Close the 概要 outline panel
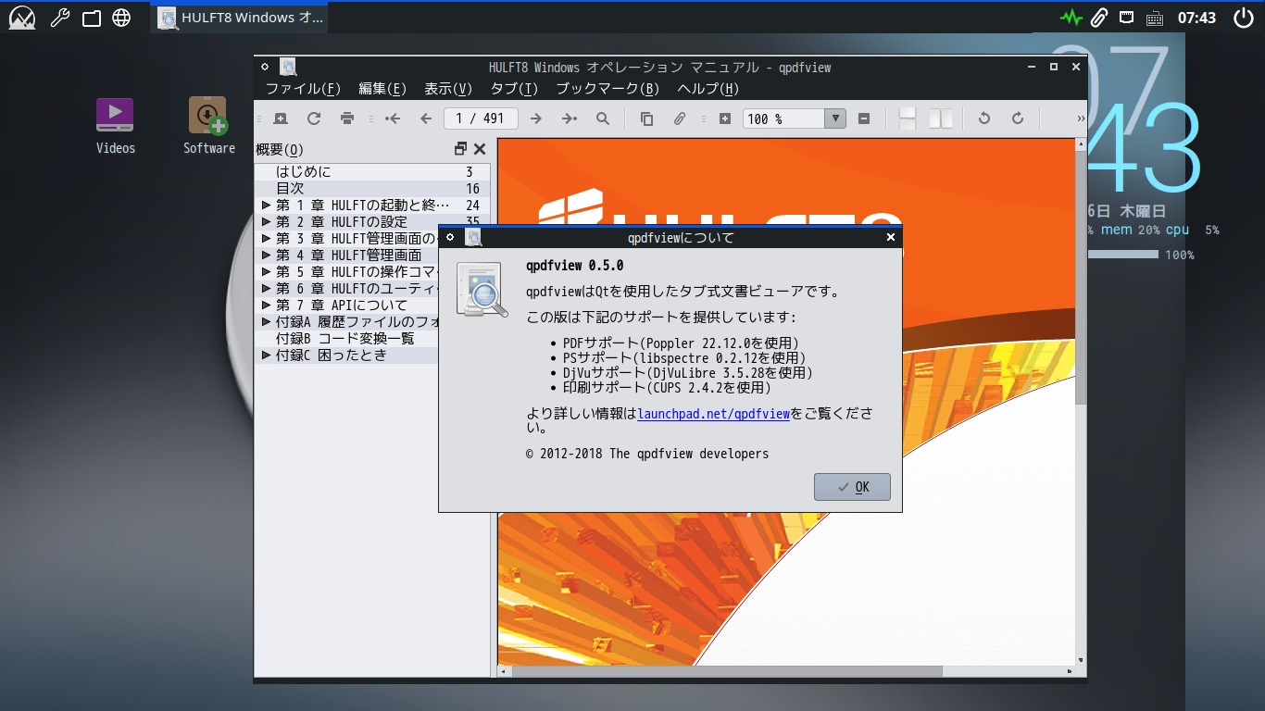The image size is (1265, 711). coord(480,149)
